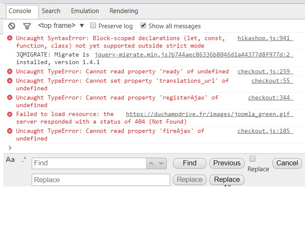Toggle the regex (.*) search option

coord(24,159)
